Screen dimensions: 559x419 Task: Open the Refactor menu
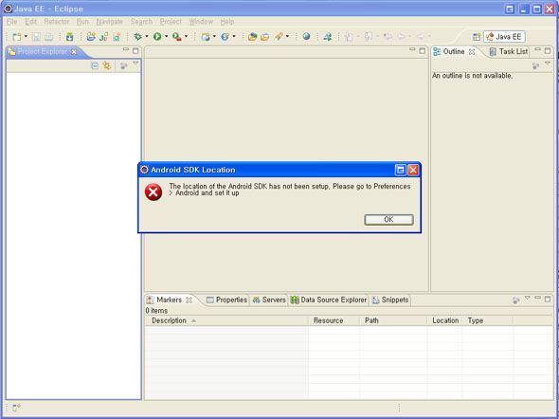[56, 22]
